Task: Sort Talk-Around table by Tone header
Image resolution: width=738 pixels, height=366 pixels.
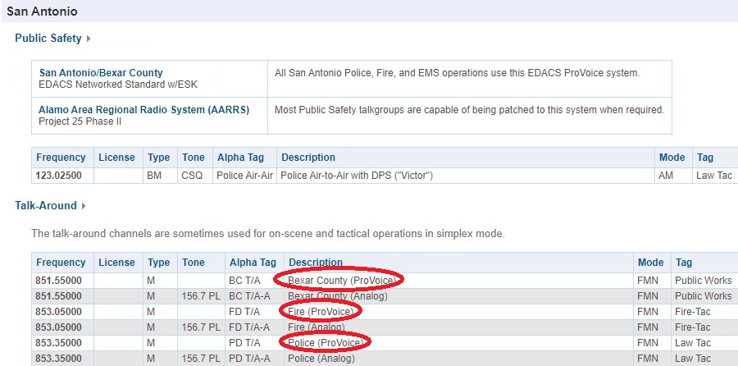Action: click(194, 263)
